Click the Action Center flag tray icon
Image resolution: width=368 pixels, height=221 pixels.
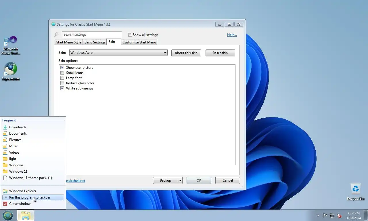click(x=325, y=216)
